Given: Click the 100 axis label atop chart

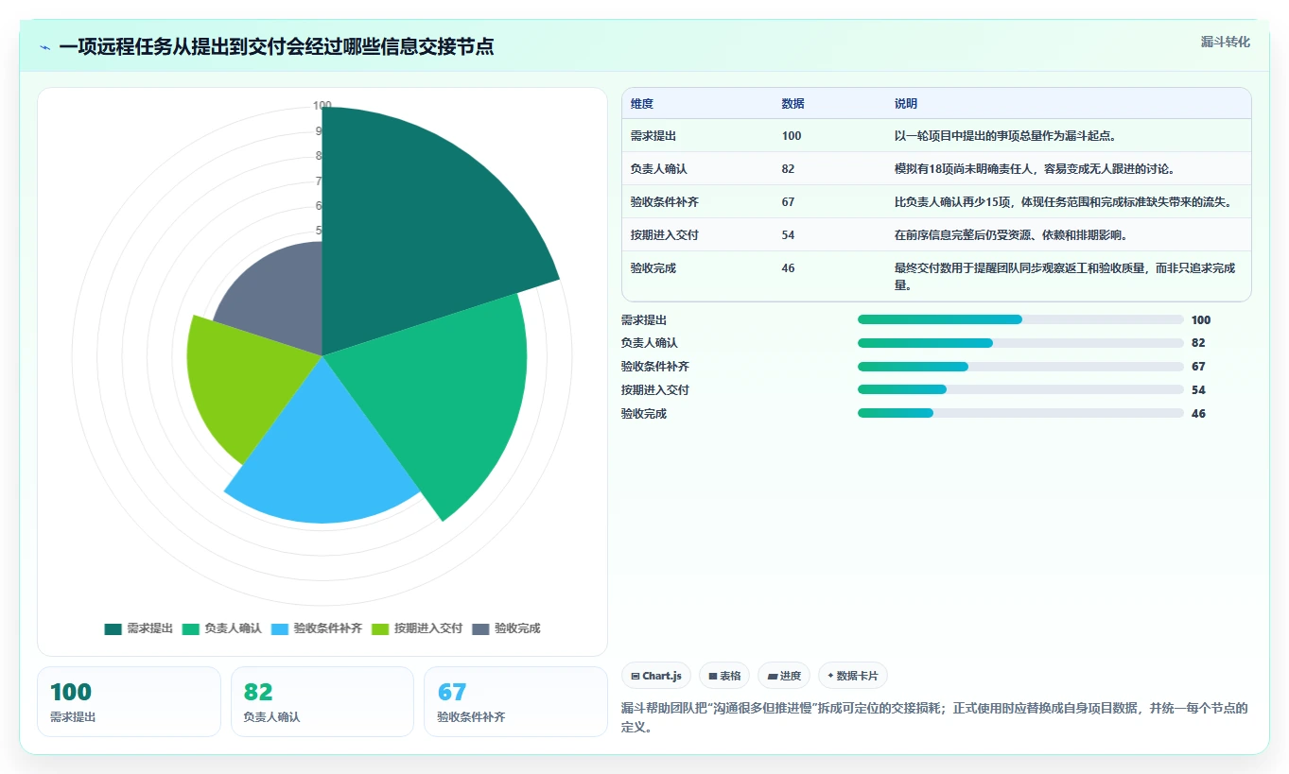Looking at the screenshot, I should click(322, 105).
